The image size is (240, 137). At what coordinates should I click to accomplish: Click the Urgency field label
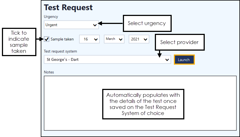tap(51, 17)
